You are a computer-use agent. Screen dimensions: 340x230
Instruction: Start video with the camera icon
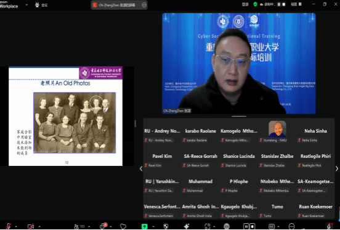[x=31, y=226]
